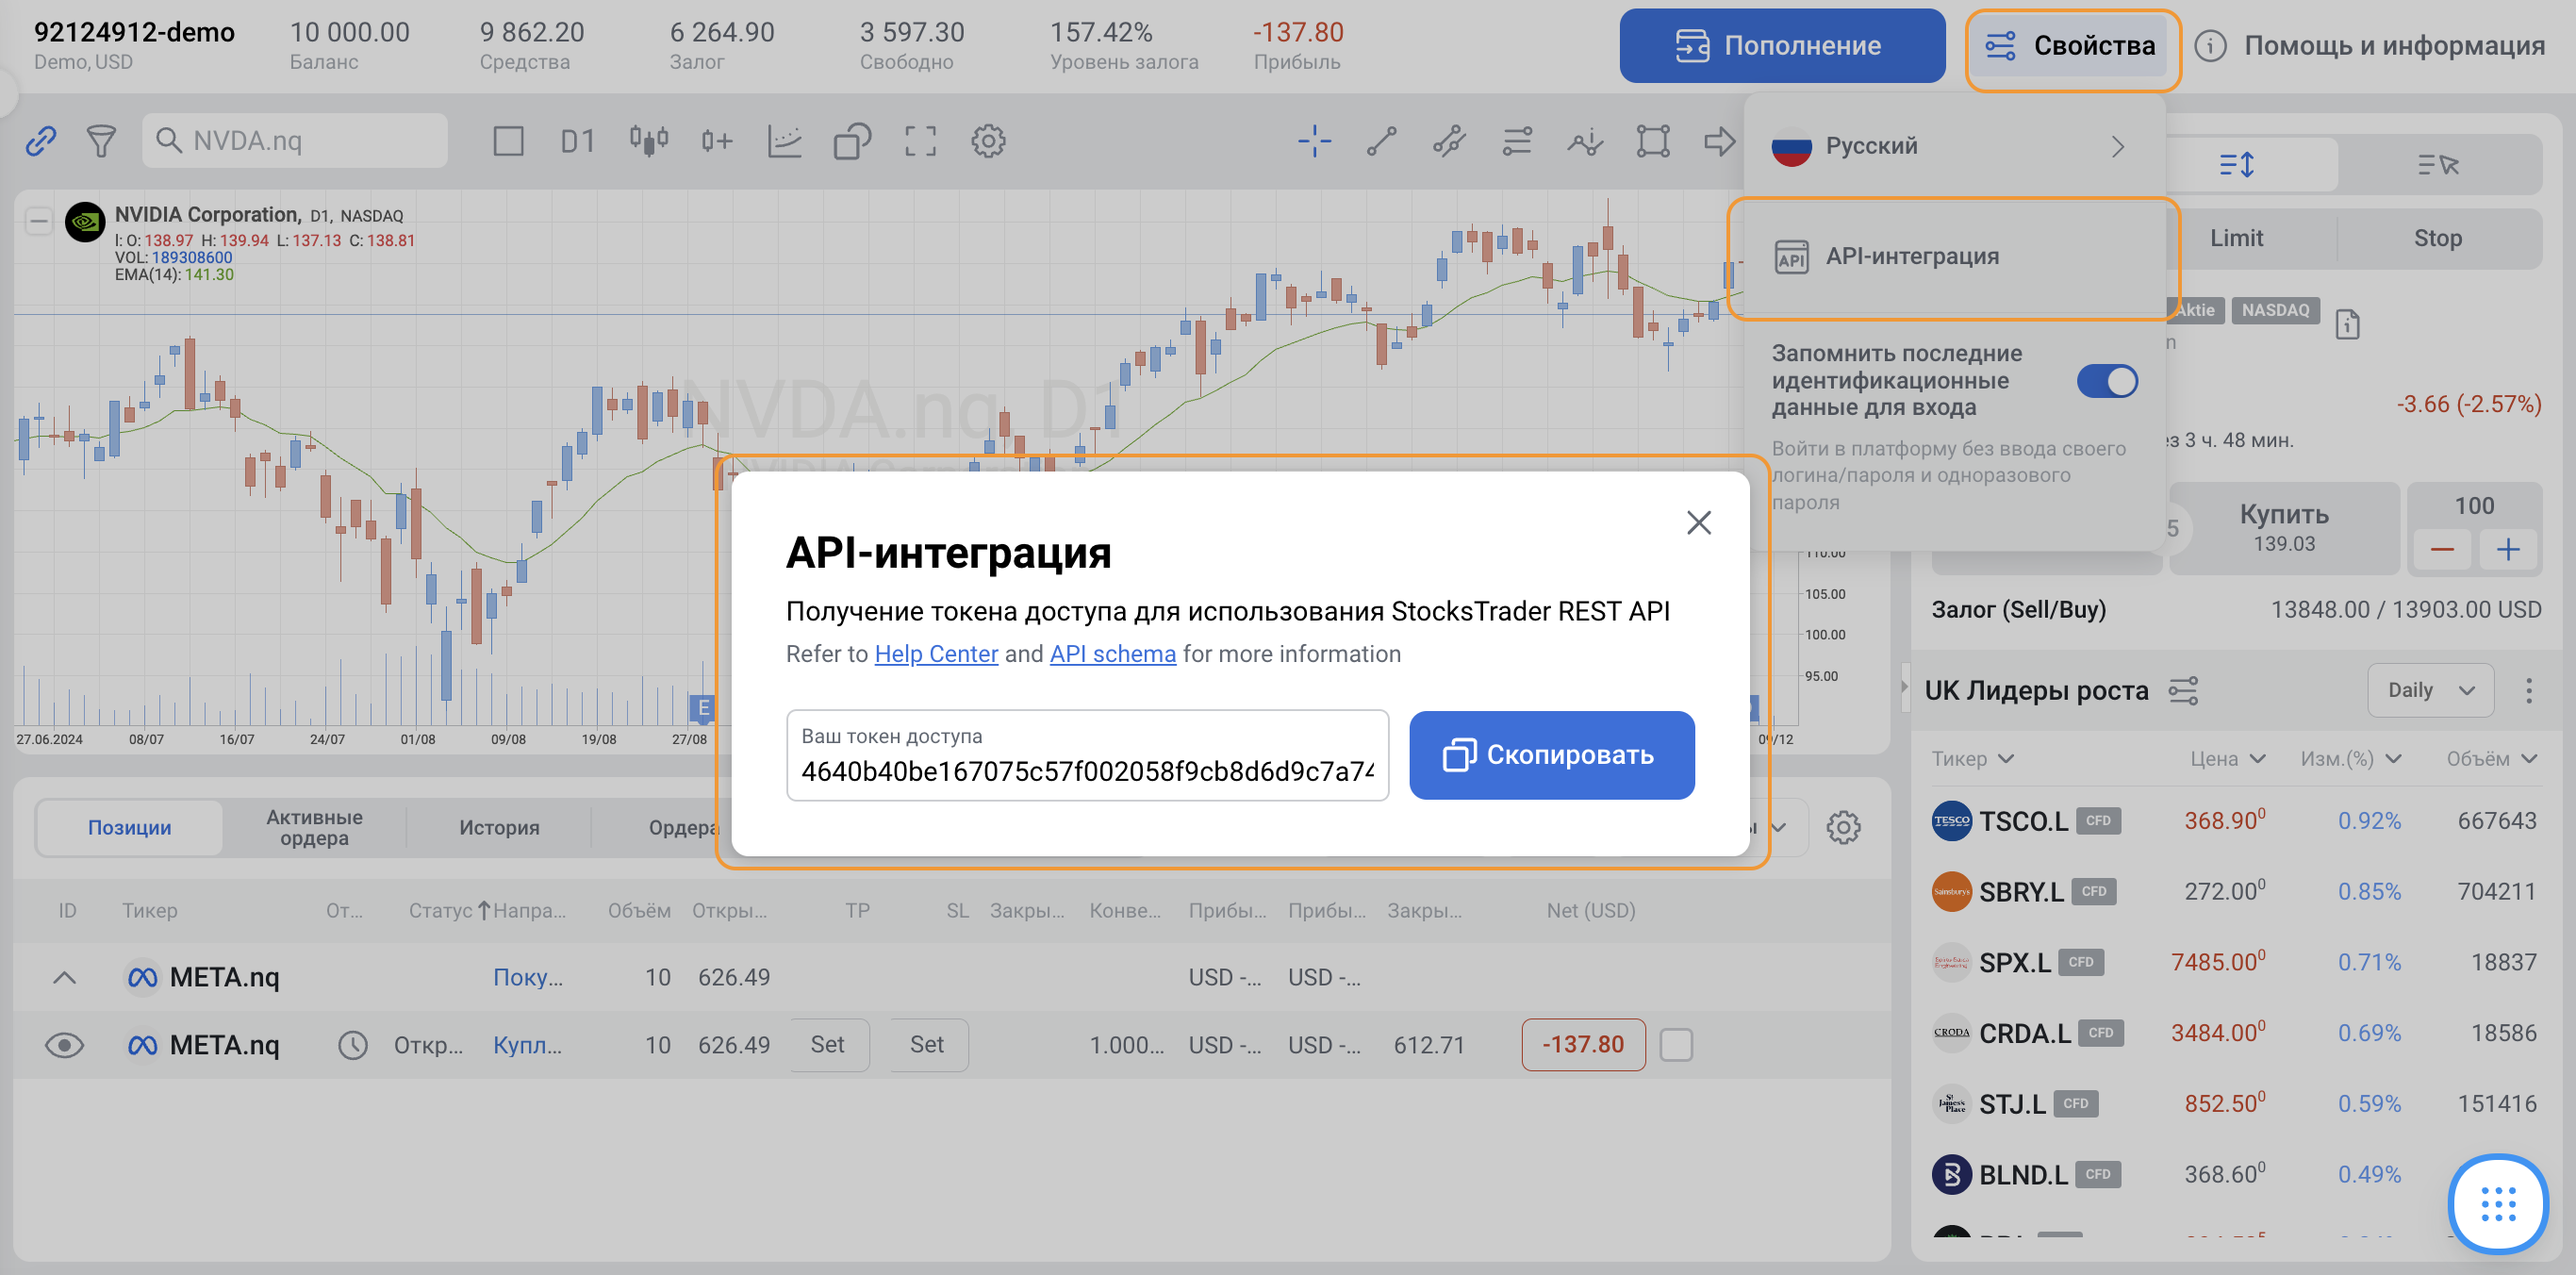Tick the checkbox on META.nq position row

[x=1676, y=1045]
